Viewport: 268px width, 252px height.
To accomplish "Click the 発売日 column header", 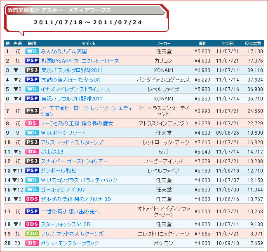I will point(228,43).
